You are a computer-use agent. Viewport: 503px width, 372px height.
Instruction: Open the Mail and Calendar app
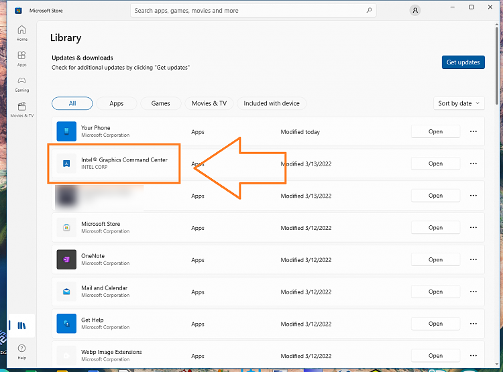pos(435,292)
